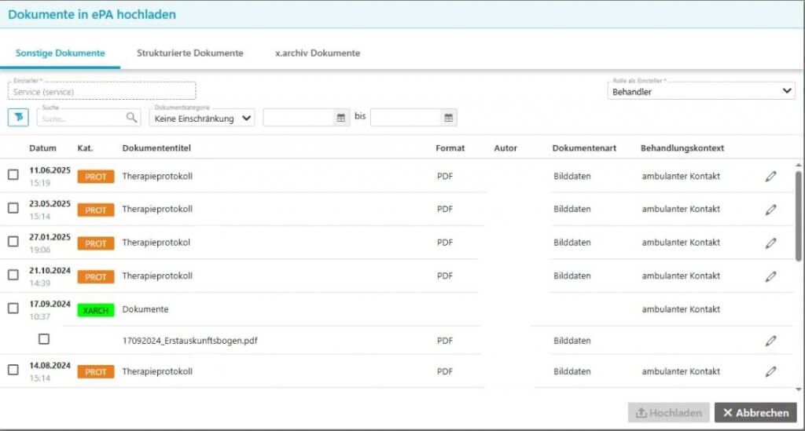Check the box for 27.01.2025 document
The width and height of the screenshot is (805, 431).
(x=13, y=242)
